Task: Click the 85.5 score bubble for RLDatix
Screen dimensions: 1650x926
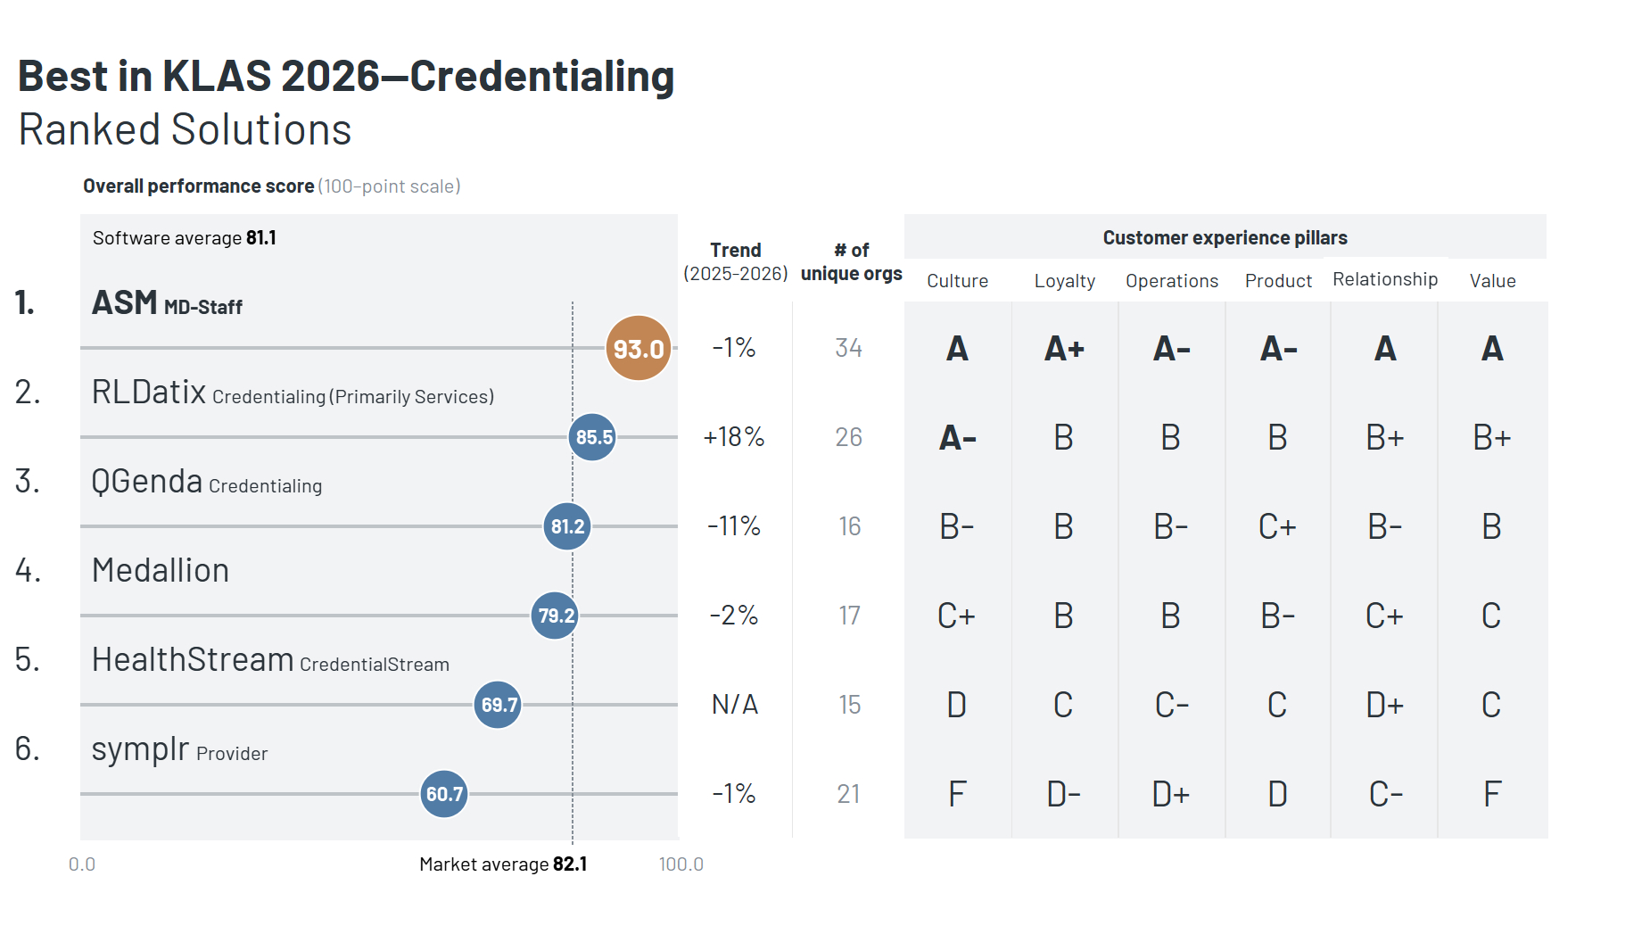Action: click(592, 437)
